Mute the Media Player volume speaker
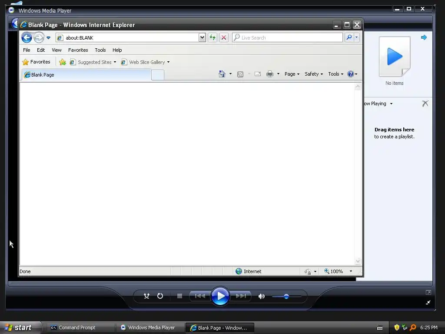 click(x=261, y=297)
